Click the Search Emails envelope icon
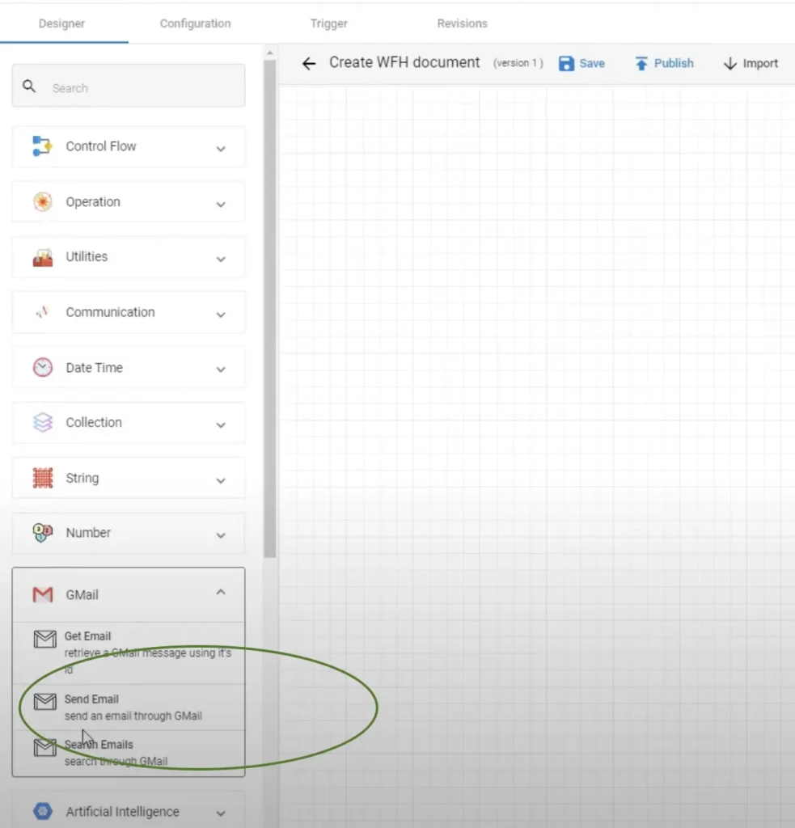This screenshot has width=795, height=828. 45,747
